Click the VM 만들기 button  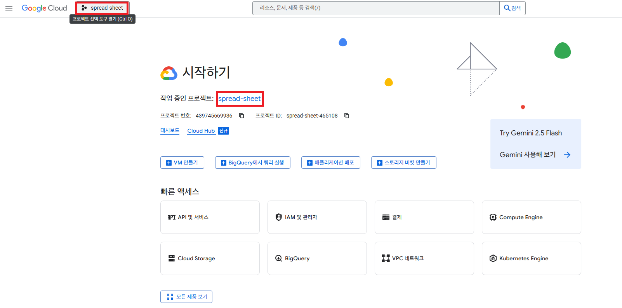[182, 163]
